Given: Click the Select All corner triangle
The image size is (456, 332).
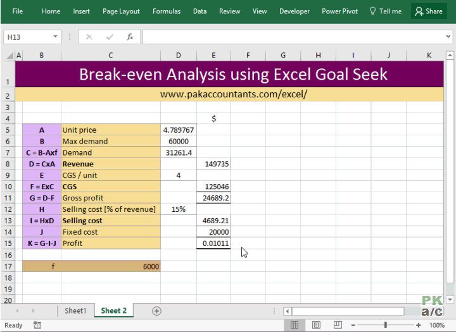Looking at the screenshot, I should click(9, 55).
